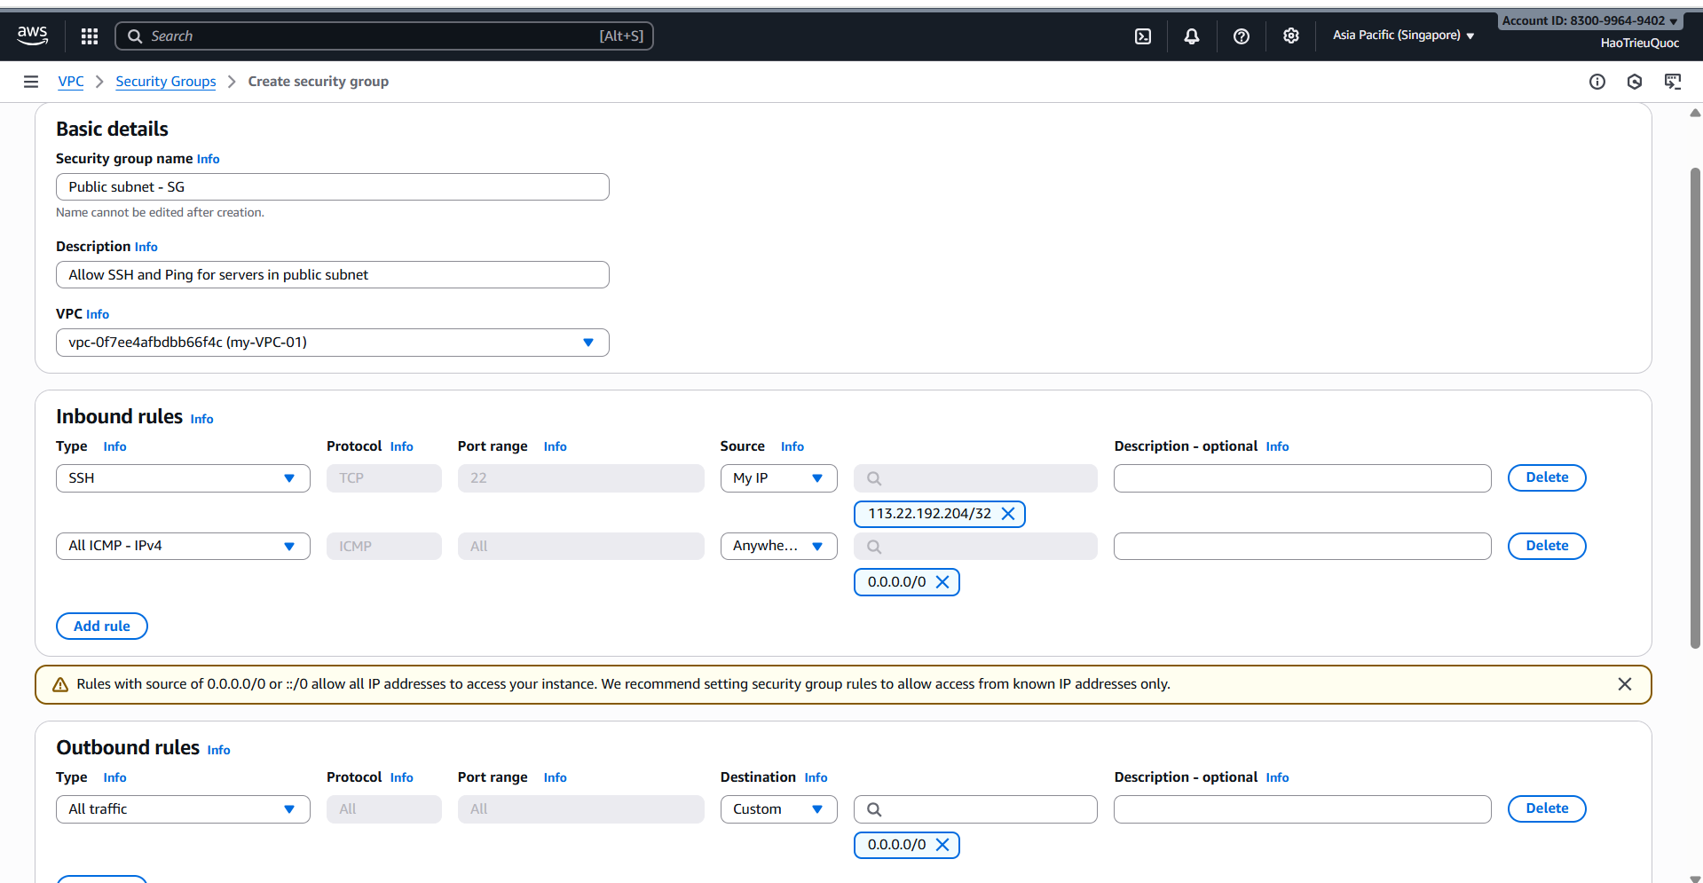
Task: Open the Info panel icon near breadcrumbs
Action: (x=1597, y=81)
